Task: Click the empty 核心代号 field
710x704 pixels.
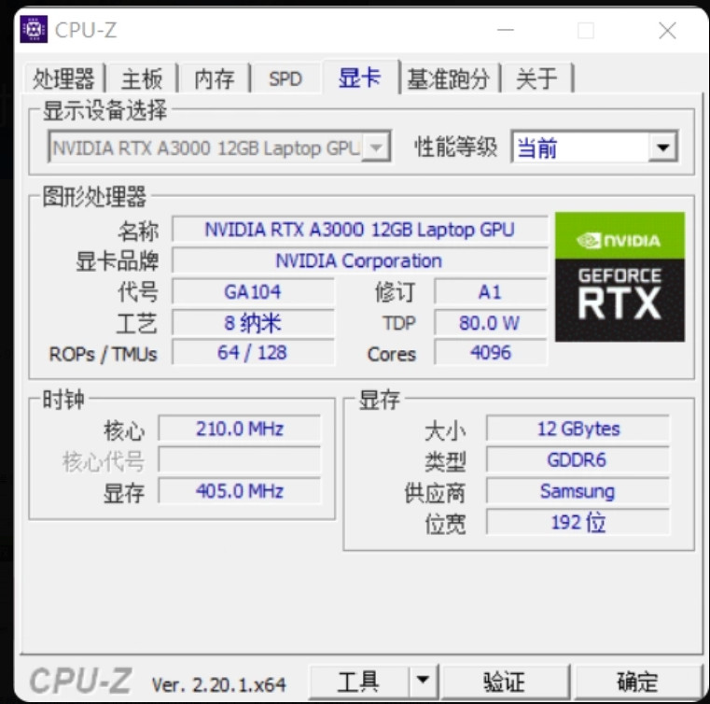Action: tap(240, 459)
